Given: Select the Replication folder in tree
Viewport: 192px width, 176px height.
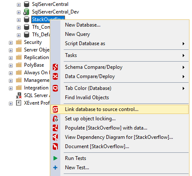Looking at the screenshot, I should click(x=36, y=57).
